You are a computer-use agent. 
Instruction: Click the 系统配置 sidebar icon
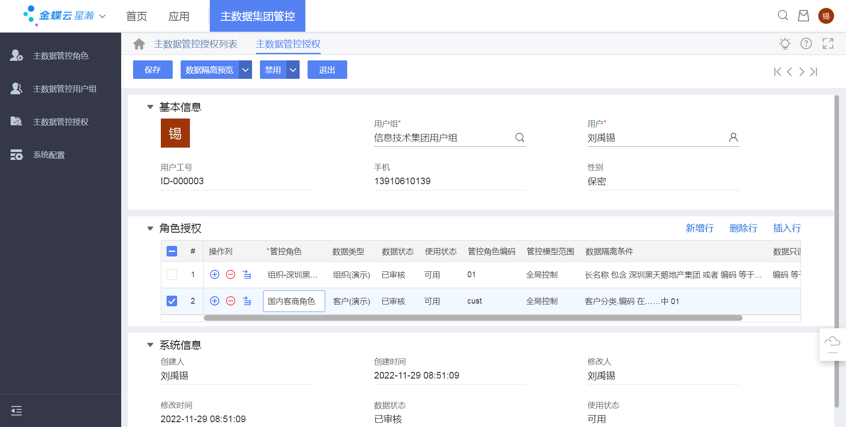[17, 155]
